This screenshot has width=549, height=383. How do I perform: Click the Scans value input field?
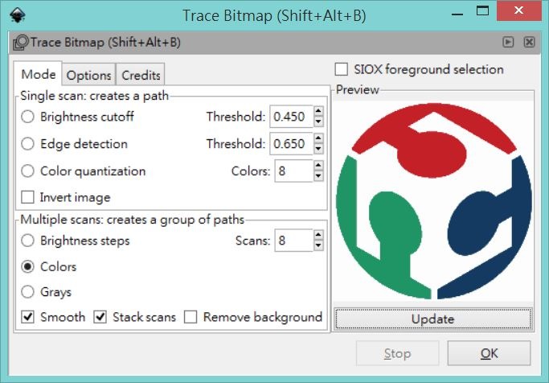[293, 241]
